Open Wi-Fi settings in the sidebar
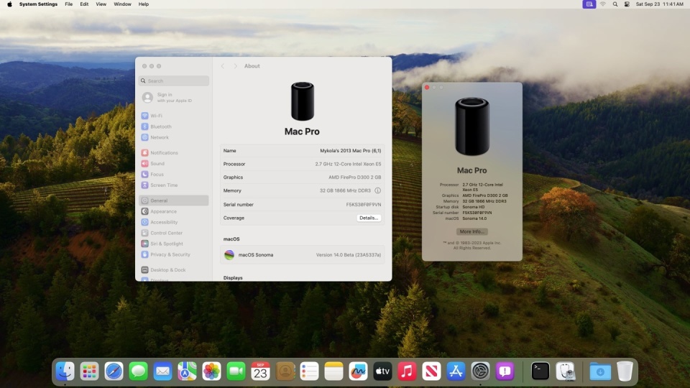This screenshot has height=388, width=690. coord(174,116)
